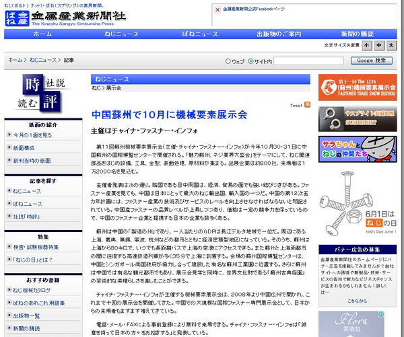This screenshot has width=404, height=337.
Task: Click the Tweet link beside the RSS icon
Action: pos(296,106)
